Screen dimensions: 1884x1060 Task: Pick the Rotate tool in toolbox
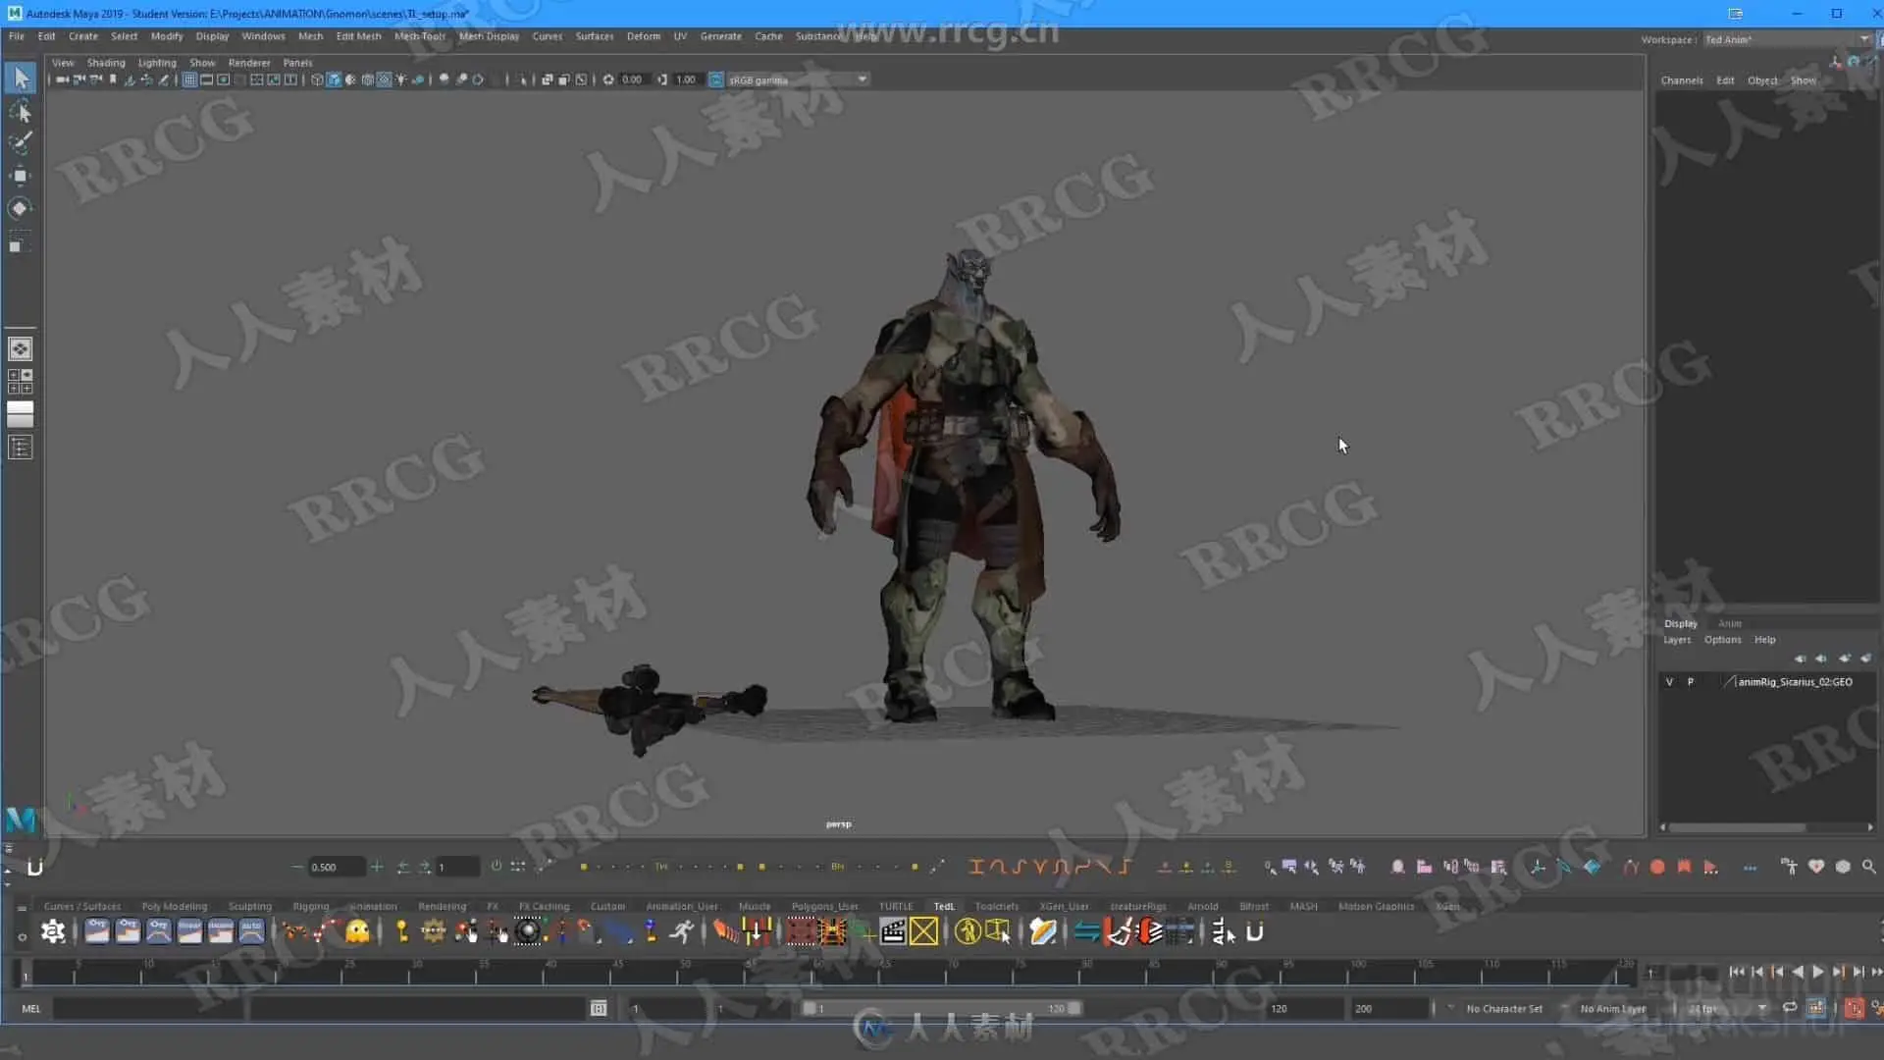coord(20,208)
